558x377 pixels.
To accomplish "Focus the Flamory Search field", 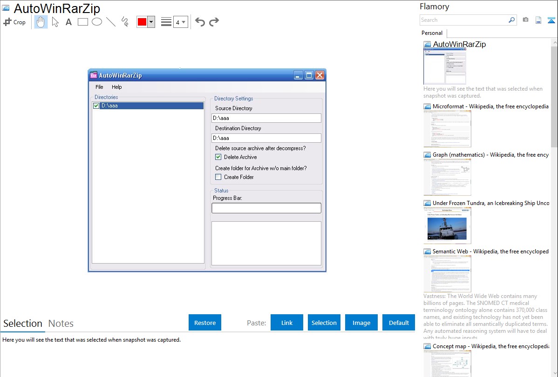I will coord(464,20).
